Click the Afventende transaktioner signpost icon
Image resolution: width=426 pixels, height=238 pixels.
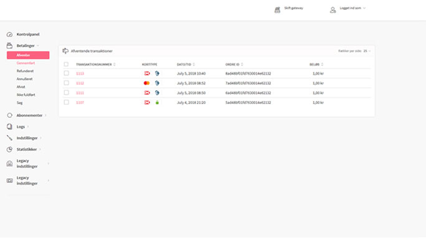(65, 51)
